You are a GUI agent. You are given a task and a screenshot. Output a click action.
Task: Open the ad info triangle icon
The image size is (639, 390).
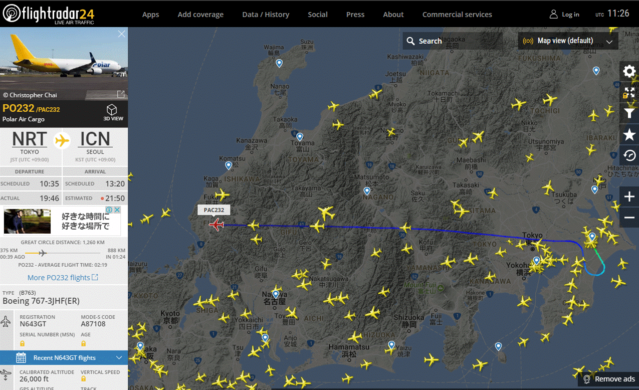coord(110,210)
